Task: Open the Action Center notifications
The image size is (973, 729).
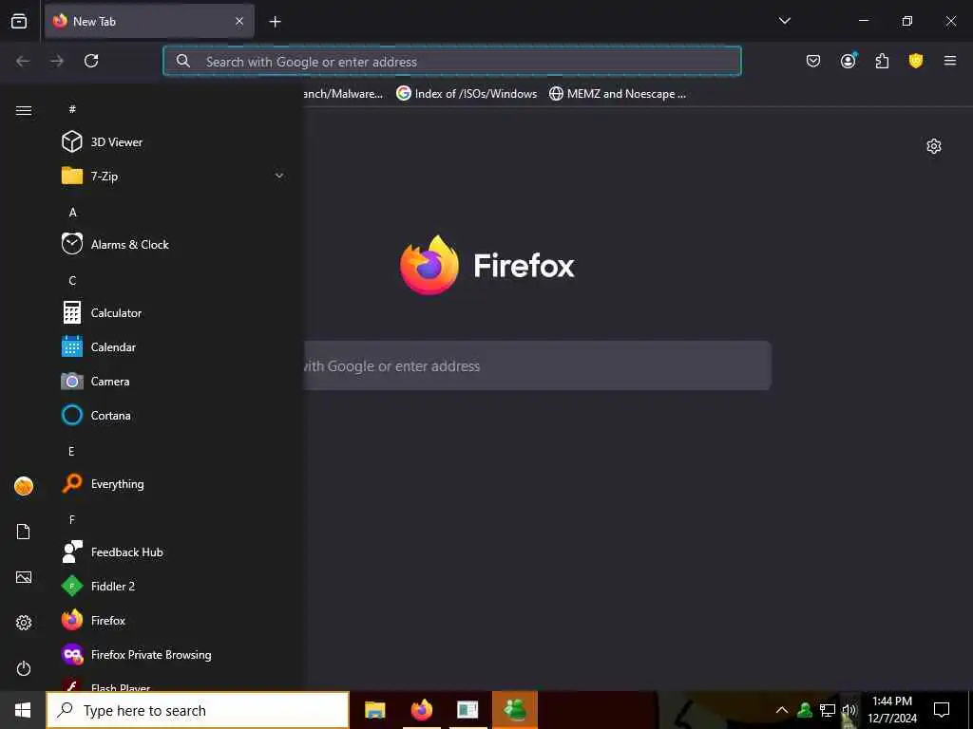Action: (942, 710)
